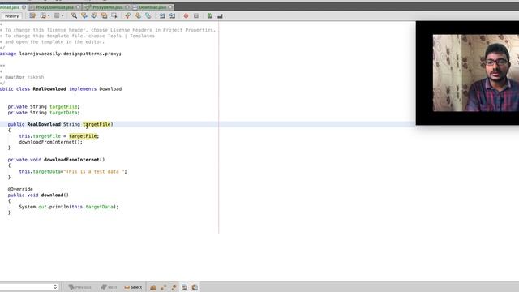The height and width of the screenshot is (292, 519).
Task: Click the Comment code icon
Action: pos(210,16)
